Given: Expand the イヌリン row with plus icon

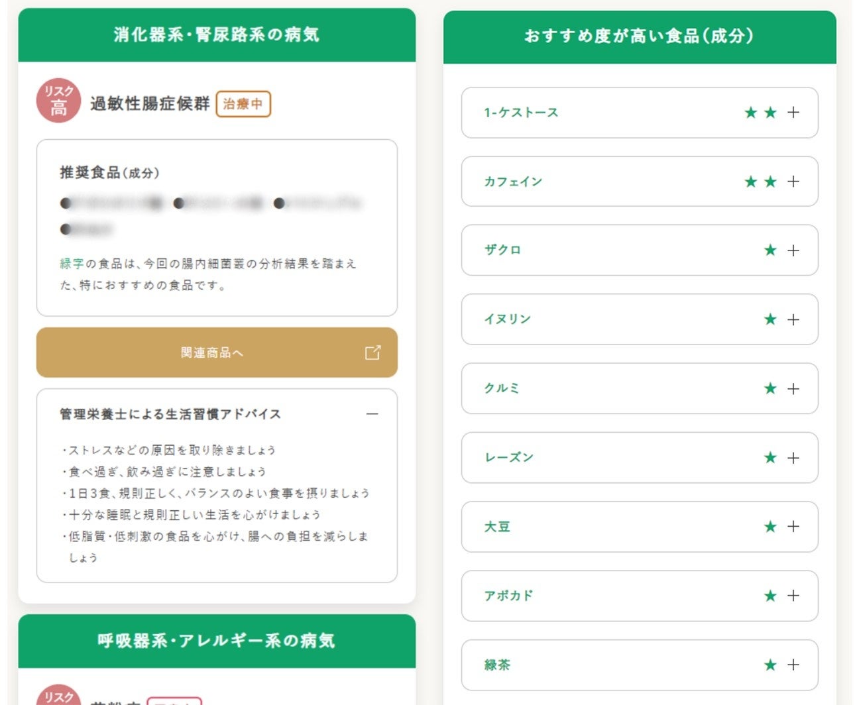Looking at the screenshot, I should [x=793, y=319].
